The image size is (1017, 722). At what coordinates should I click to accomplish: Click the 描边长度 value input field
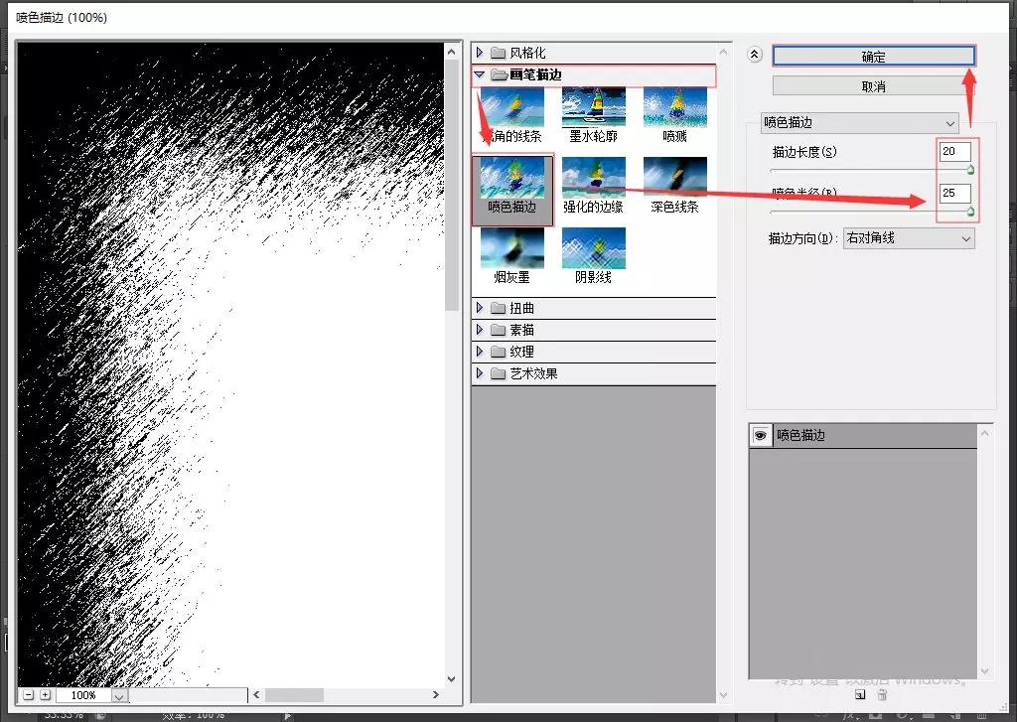pyautogui.click(x=953, y=151)
